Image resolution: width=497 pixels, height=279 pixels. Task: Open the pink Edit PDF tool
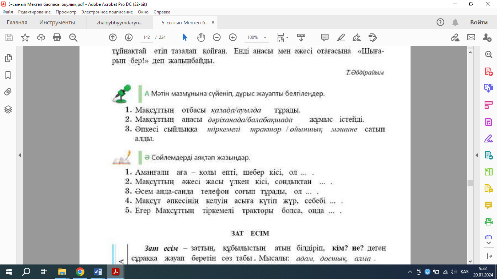pyautogui.click(x=489, y=105)
